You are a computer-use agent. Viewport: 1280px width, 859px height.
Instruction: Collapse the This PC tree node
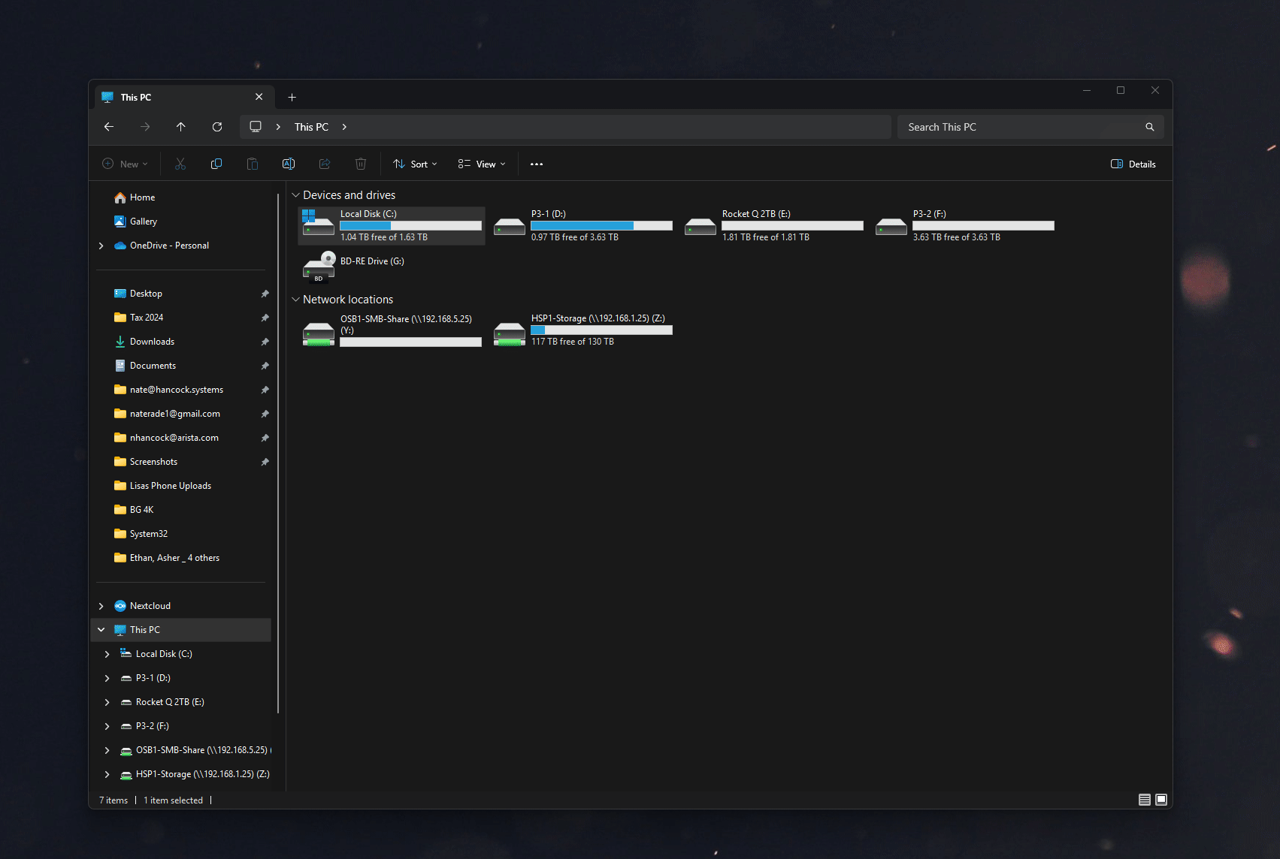pyautogui.click(x=101, y=630)
